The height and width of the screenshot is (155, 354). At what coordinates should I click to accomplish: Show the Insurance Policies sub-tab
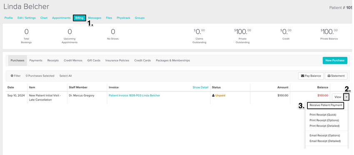click(117, 60)
